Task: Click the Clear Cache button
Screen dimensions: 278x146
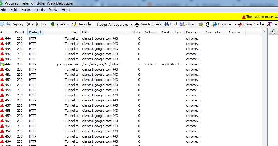Action: pyautogui.click(x=251, y=24)
